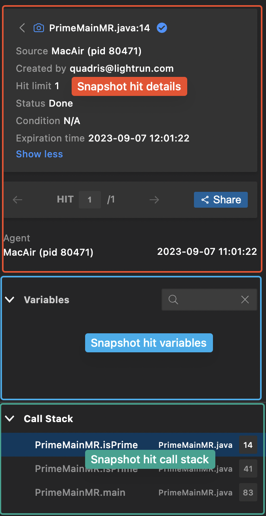Select the PrimeMainMR.main stack frame
The height and width of the screenshot is (516, 266).
click(x=80, y=493)
